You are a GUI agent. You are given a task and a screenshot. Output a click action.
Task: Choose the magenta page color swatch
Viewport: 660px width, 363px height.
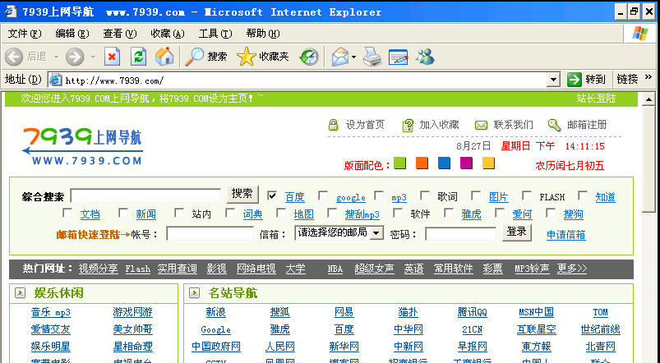(x=466, y=163)
